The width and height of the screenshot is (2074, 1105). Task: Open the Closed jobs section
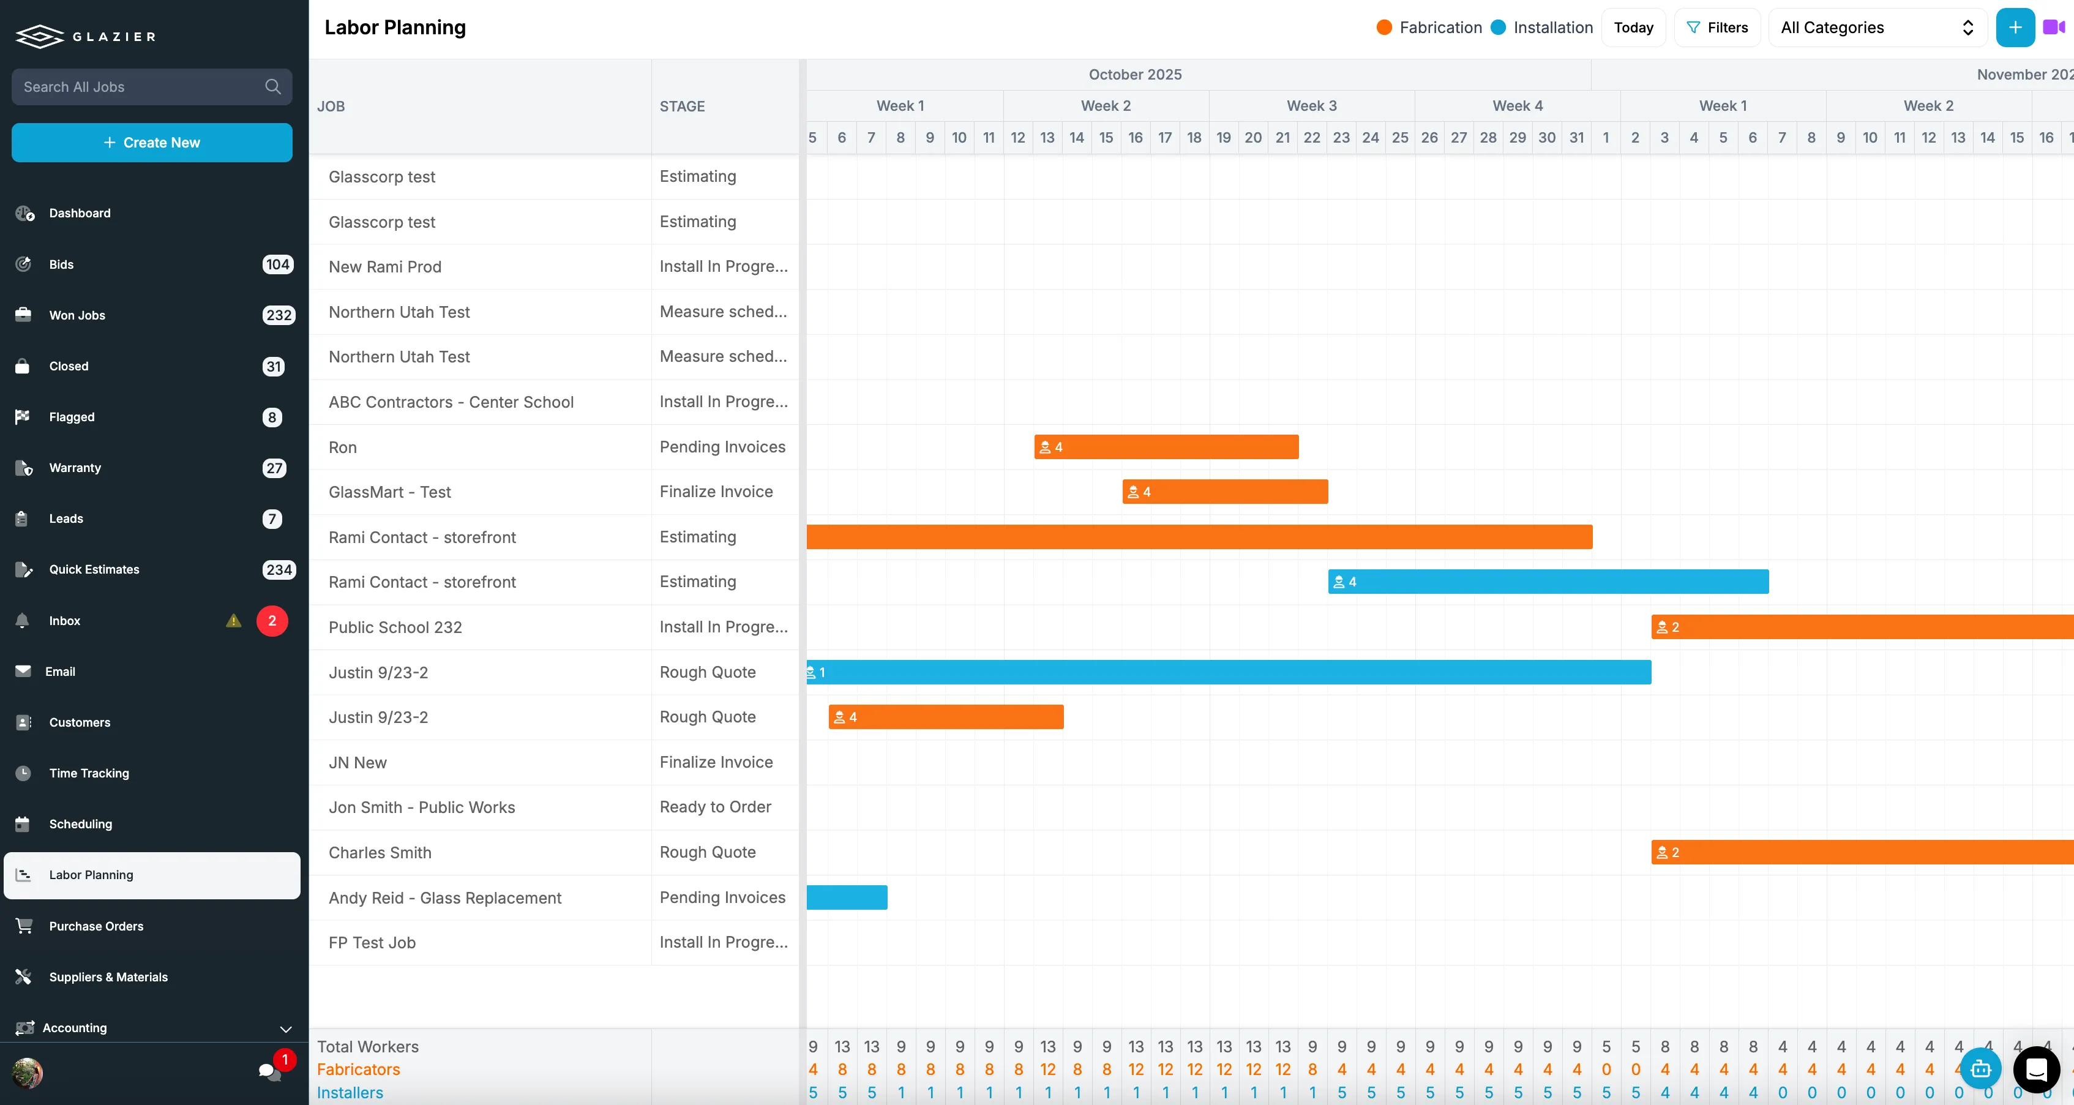pos(69,367)
